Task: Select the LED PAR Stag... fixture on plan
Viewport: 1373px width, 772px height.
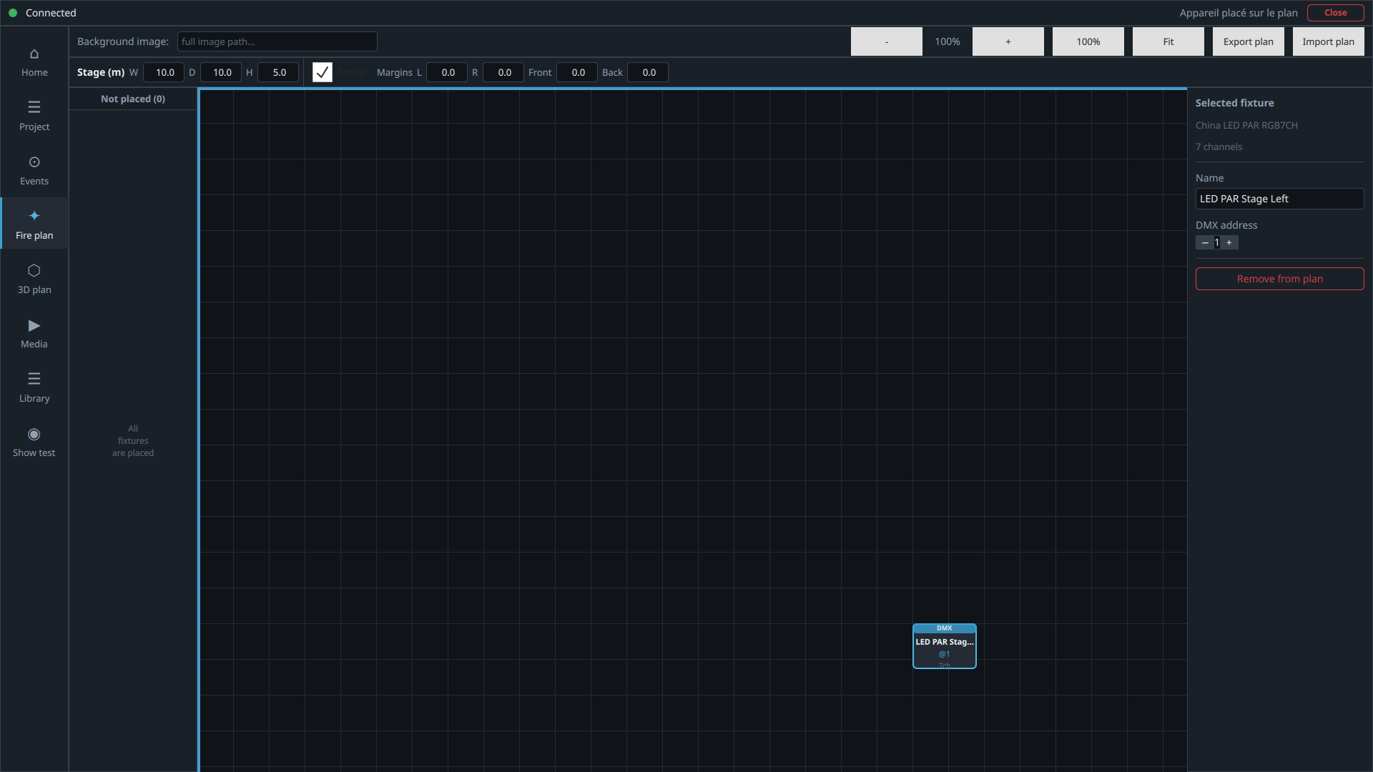Action: [x=945, y=646]
